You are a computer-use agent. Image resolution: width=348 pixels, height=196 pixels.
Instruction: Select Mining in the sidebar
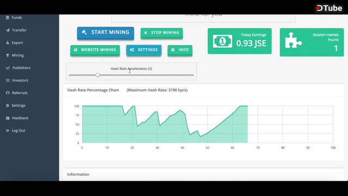point(17,56)
